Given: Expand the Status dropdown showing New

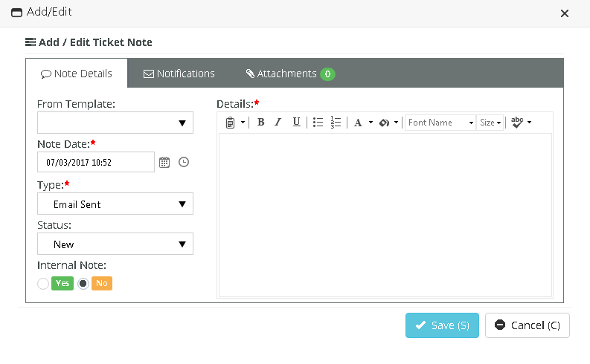Looking at the screenshot, I should pyautogui.click(x=115, y=244).
